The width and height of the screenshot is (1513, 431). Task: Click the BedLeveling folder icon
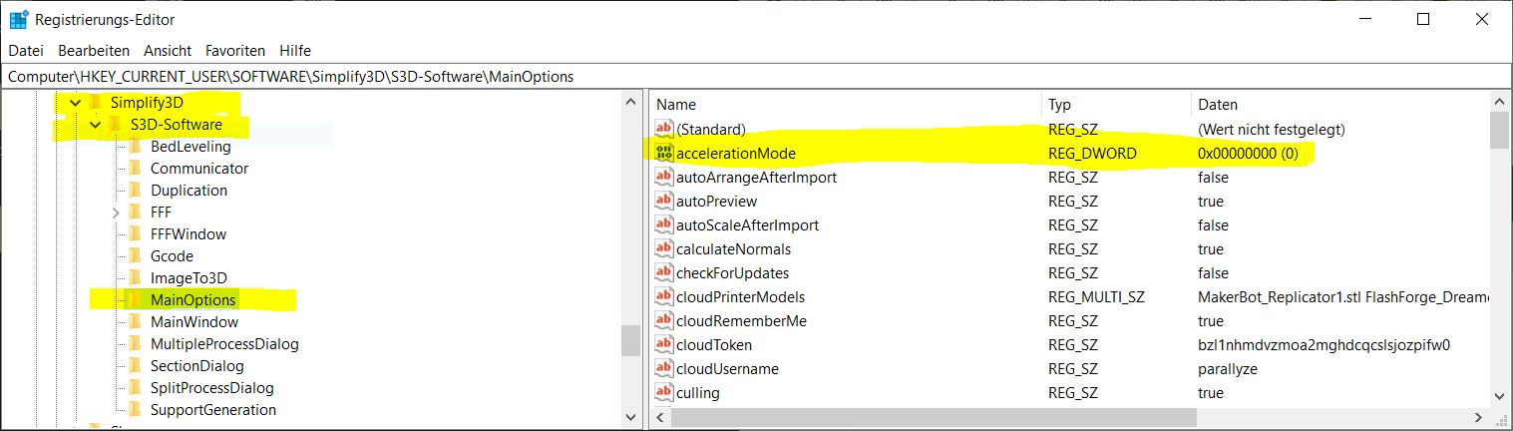[x=136, y=147]
